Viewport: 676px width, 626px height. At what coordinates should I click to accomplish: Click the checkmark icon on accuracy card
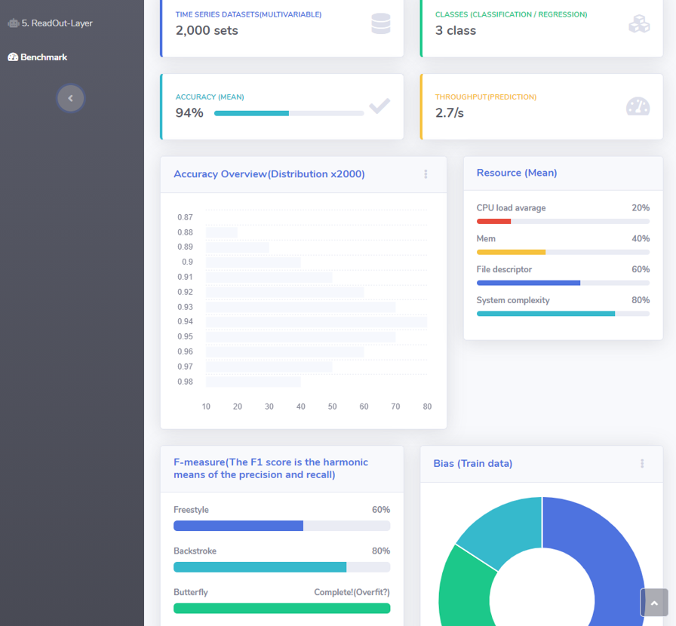coord(379,106)
